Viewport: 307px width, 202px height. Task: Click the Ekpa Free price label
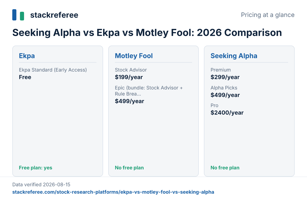(x=25, y=77)
